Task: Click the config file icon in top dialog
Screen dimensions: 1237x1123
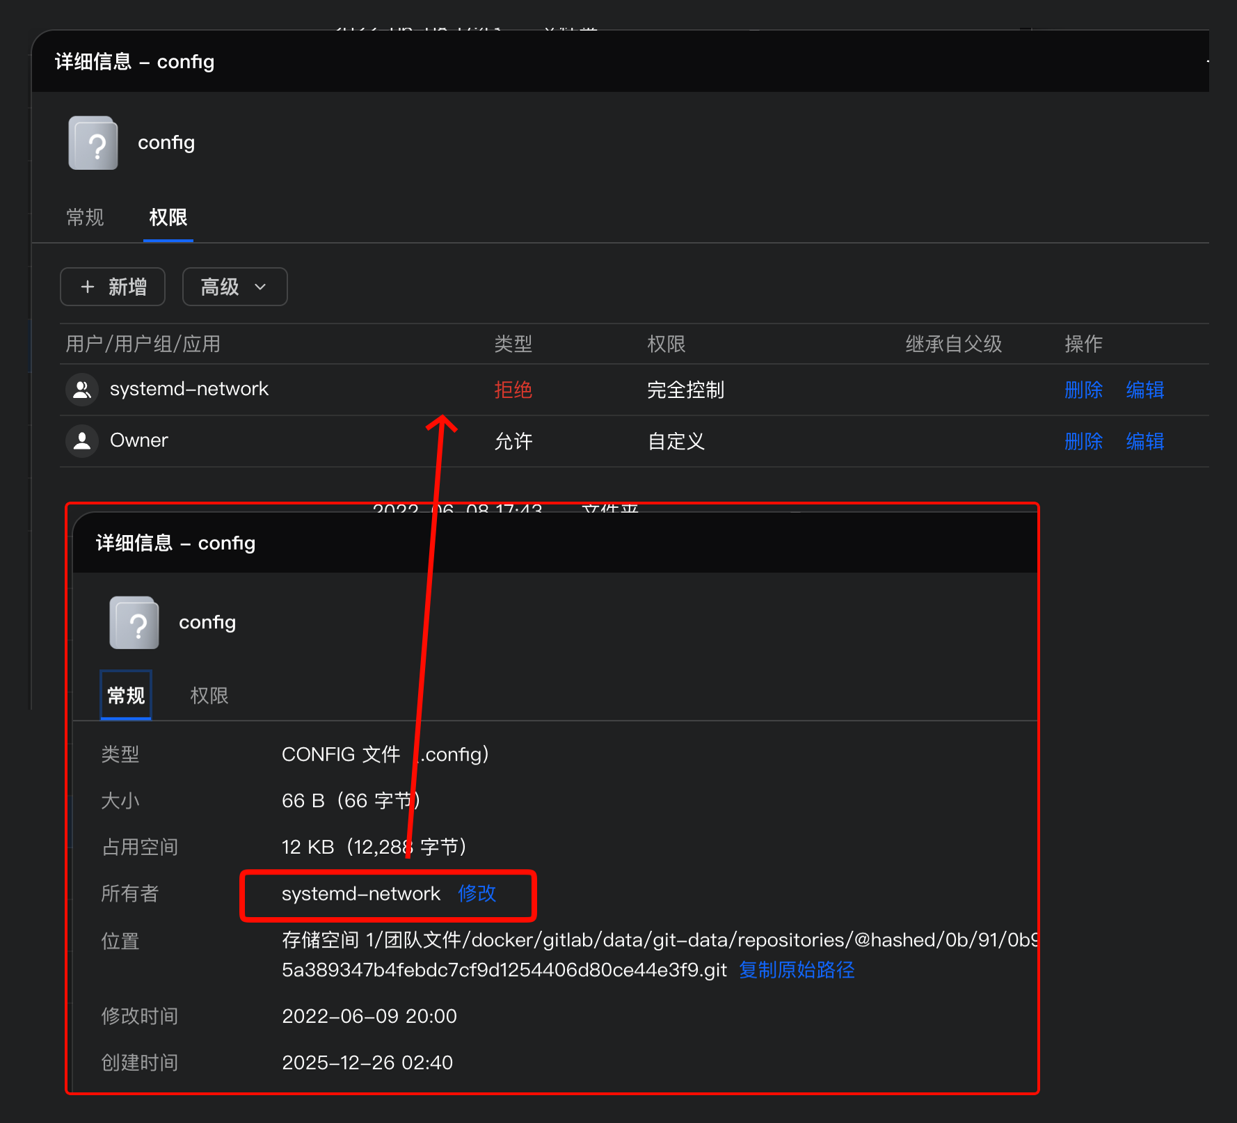Action: tap(93, 143)
